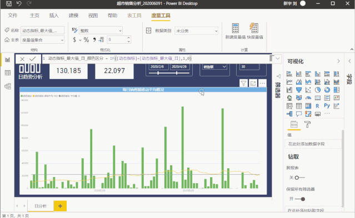Toggle thousands separator comma icon
This screenshot has width=355, height=218.
[x=94, y=40]
